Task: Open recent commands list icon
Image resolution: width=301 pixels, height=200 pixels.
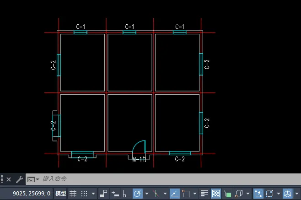Action: click(33, 179)
